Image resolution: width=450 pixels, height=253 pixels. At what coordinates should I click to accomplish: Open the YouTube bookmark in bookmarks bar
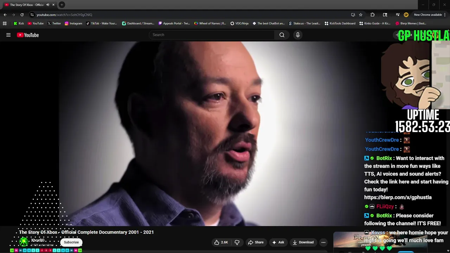[x=36, y=24]
